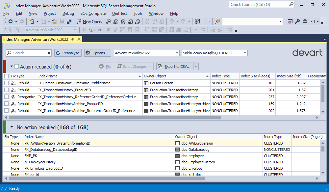Check the row for IX_TransactionHistory_ProductID

6,90
